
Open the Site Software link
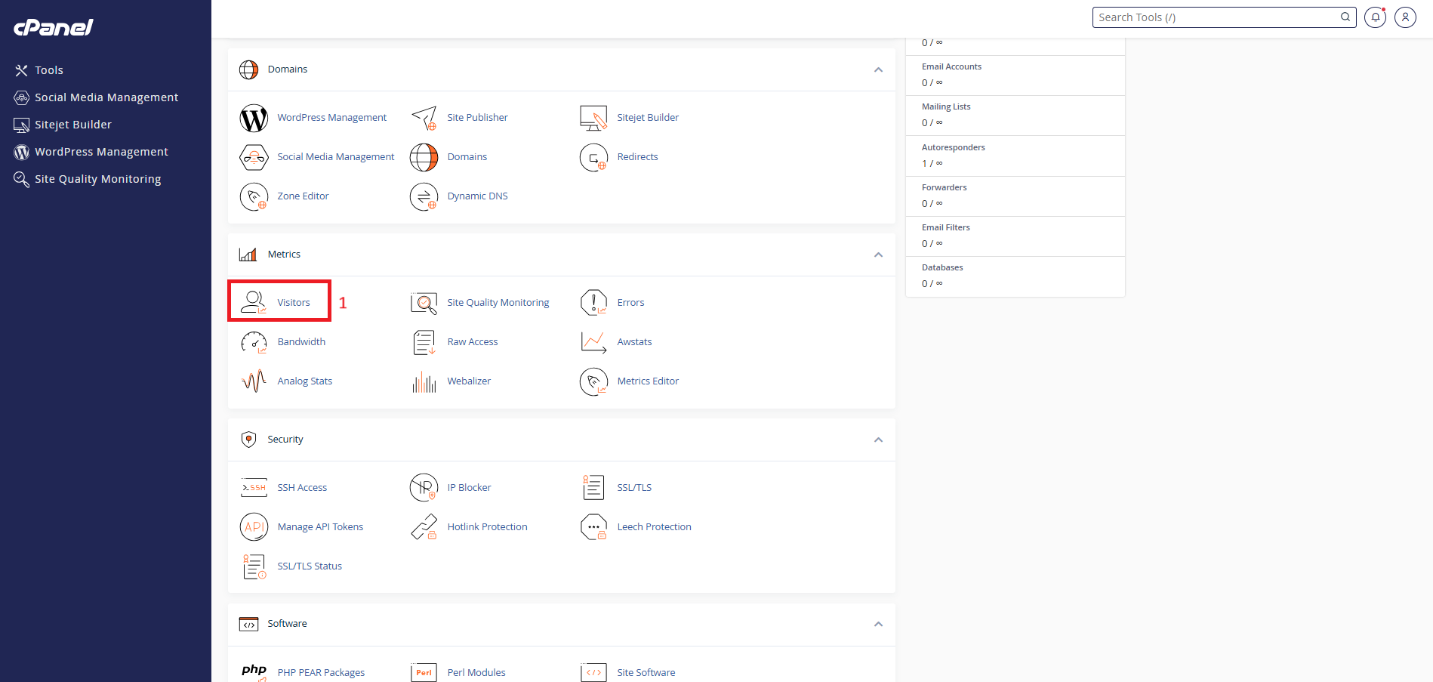(646, 672)
